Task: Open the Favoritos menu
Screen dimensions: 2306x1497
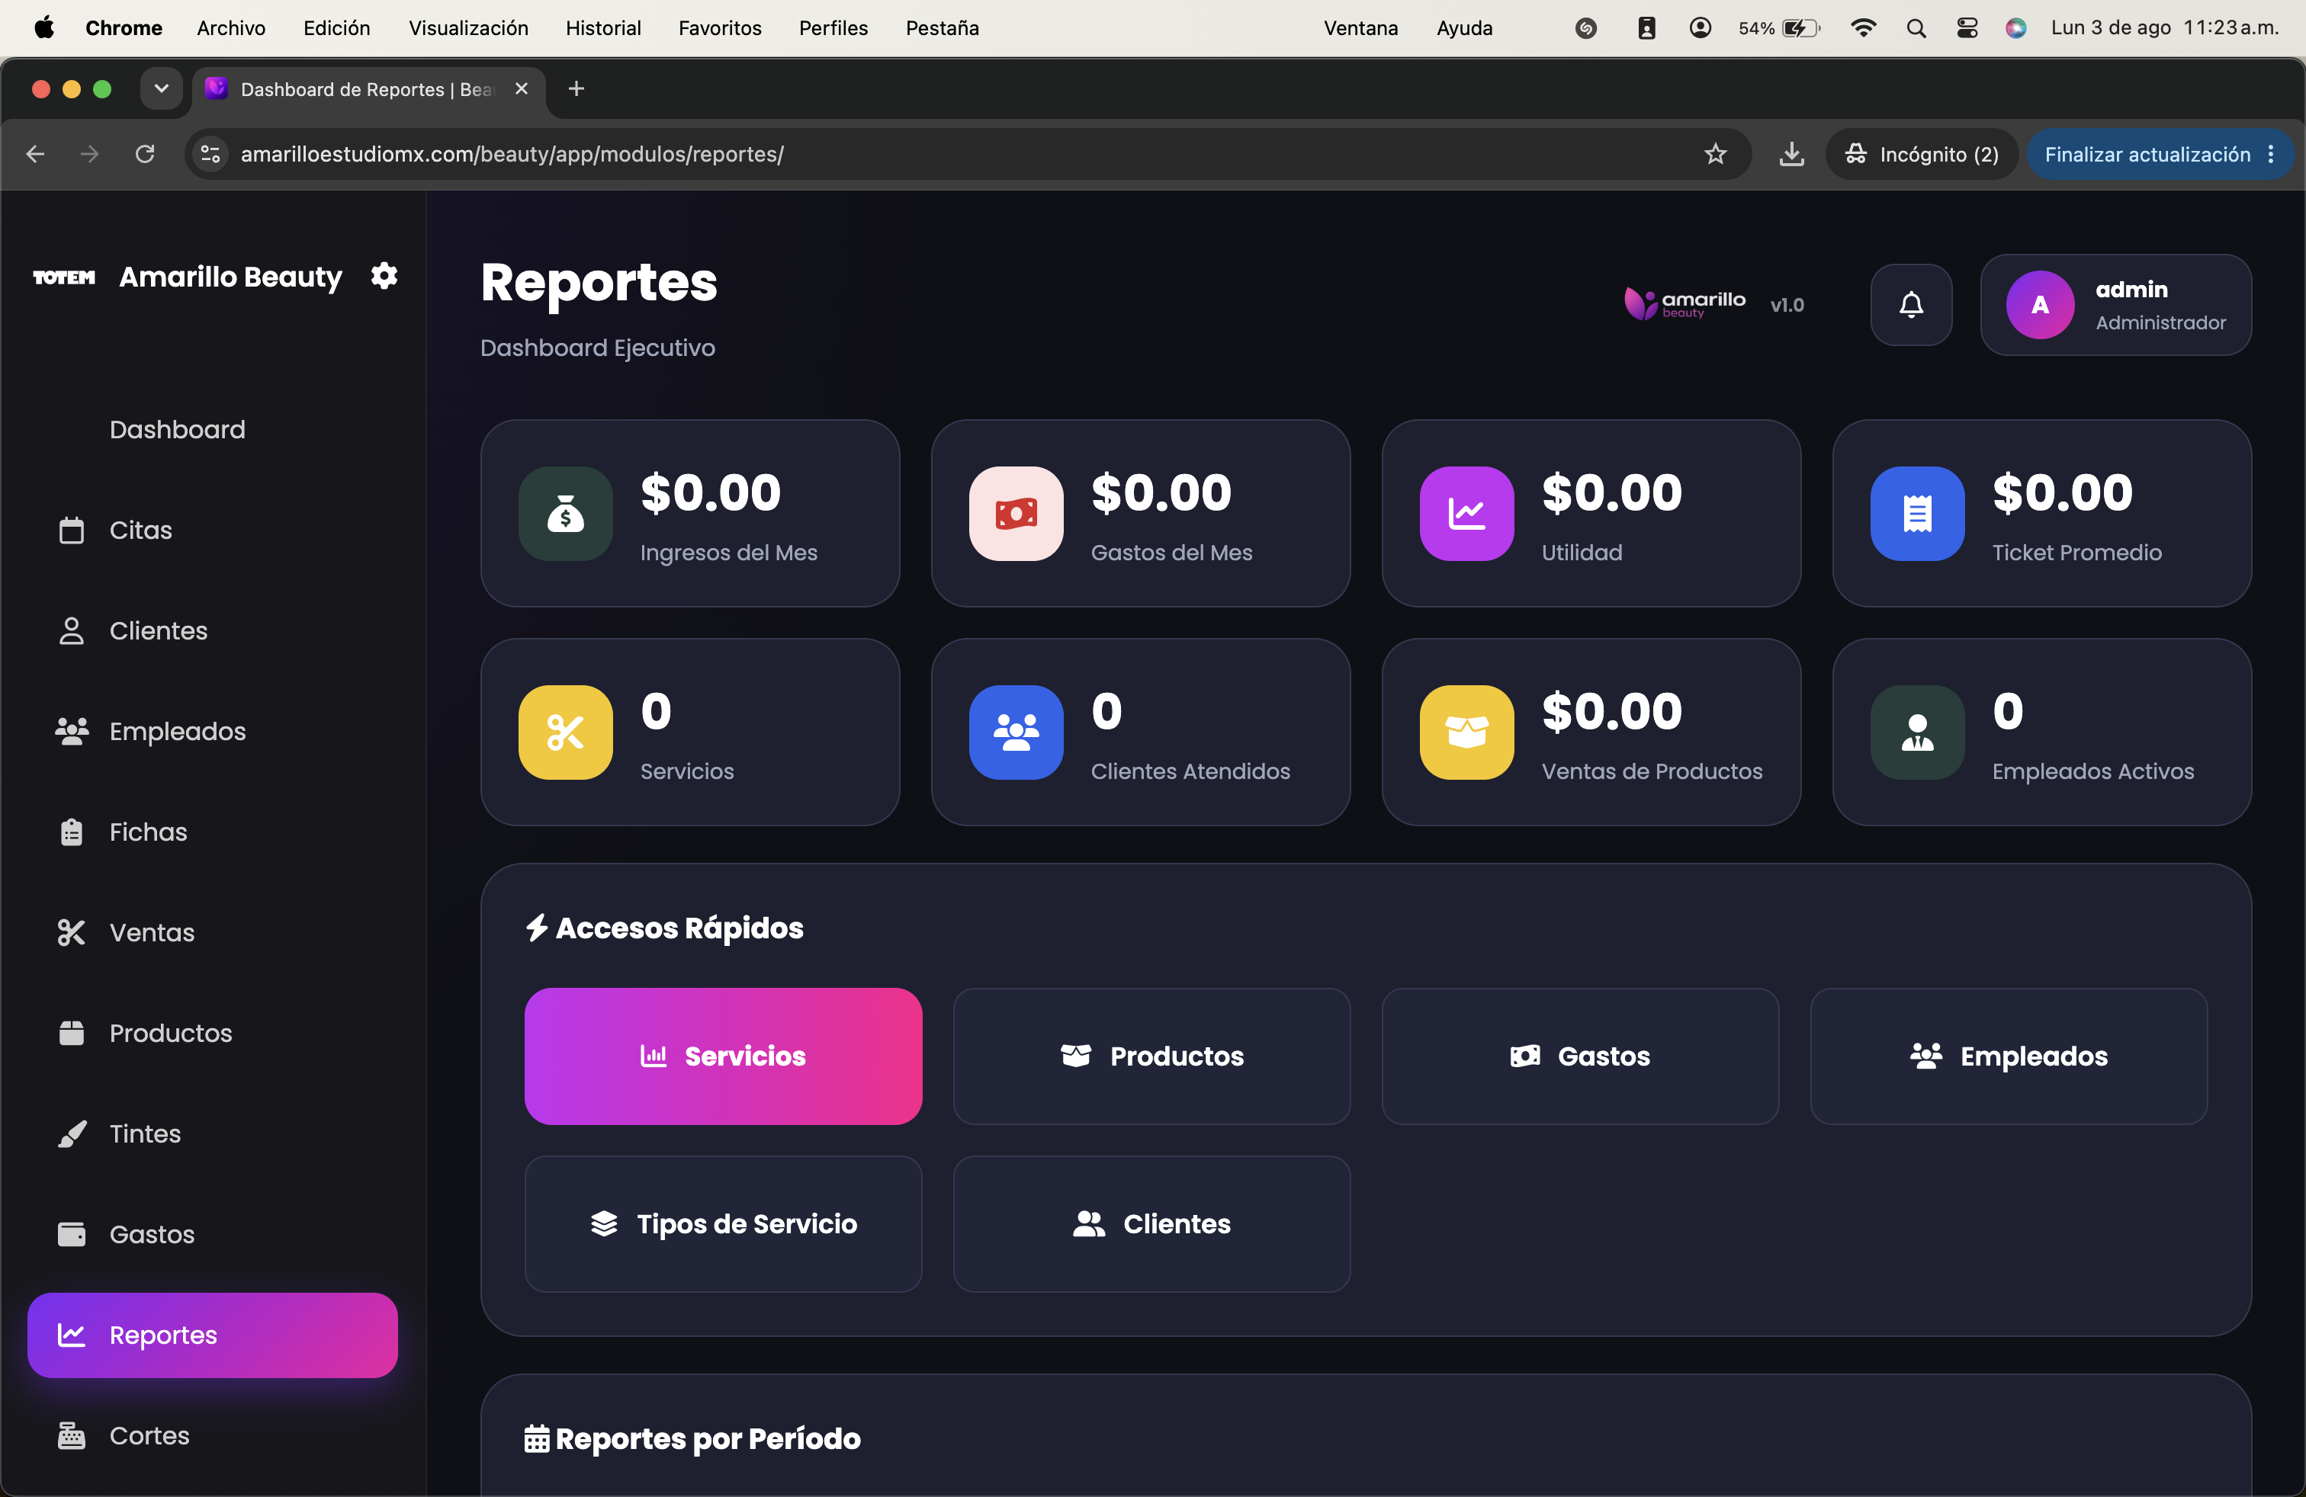Action: click(x=720, y=28)
